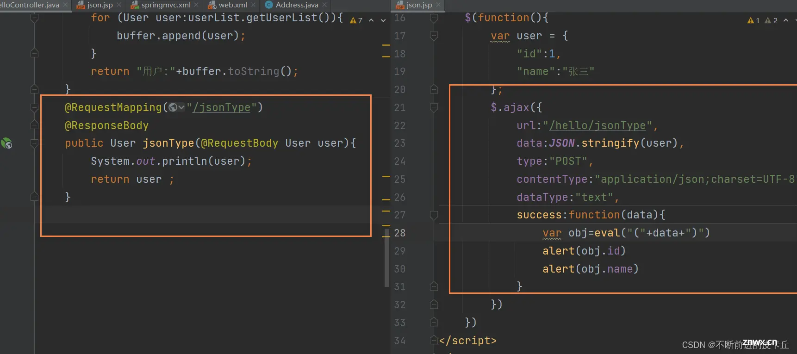Select the json.jsp tab in right editor
This screenshot has height=354, width=797.
[x=419, y=5]
